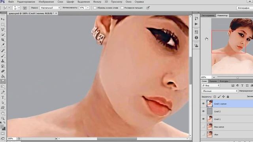Open the layer filter 'Вид' dropdown
Screen dimensions: 253x142
click(x=211, y=86)
